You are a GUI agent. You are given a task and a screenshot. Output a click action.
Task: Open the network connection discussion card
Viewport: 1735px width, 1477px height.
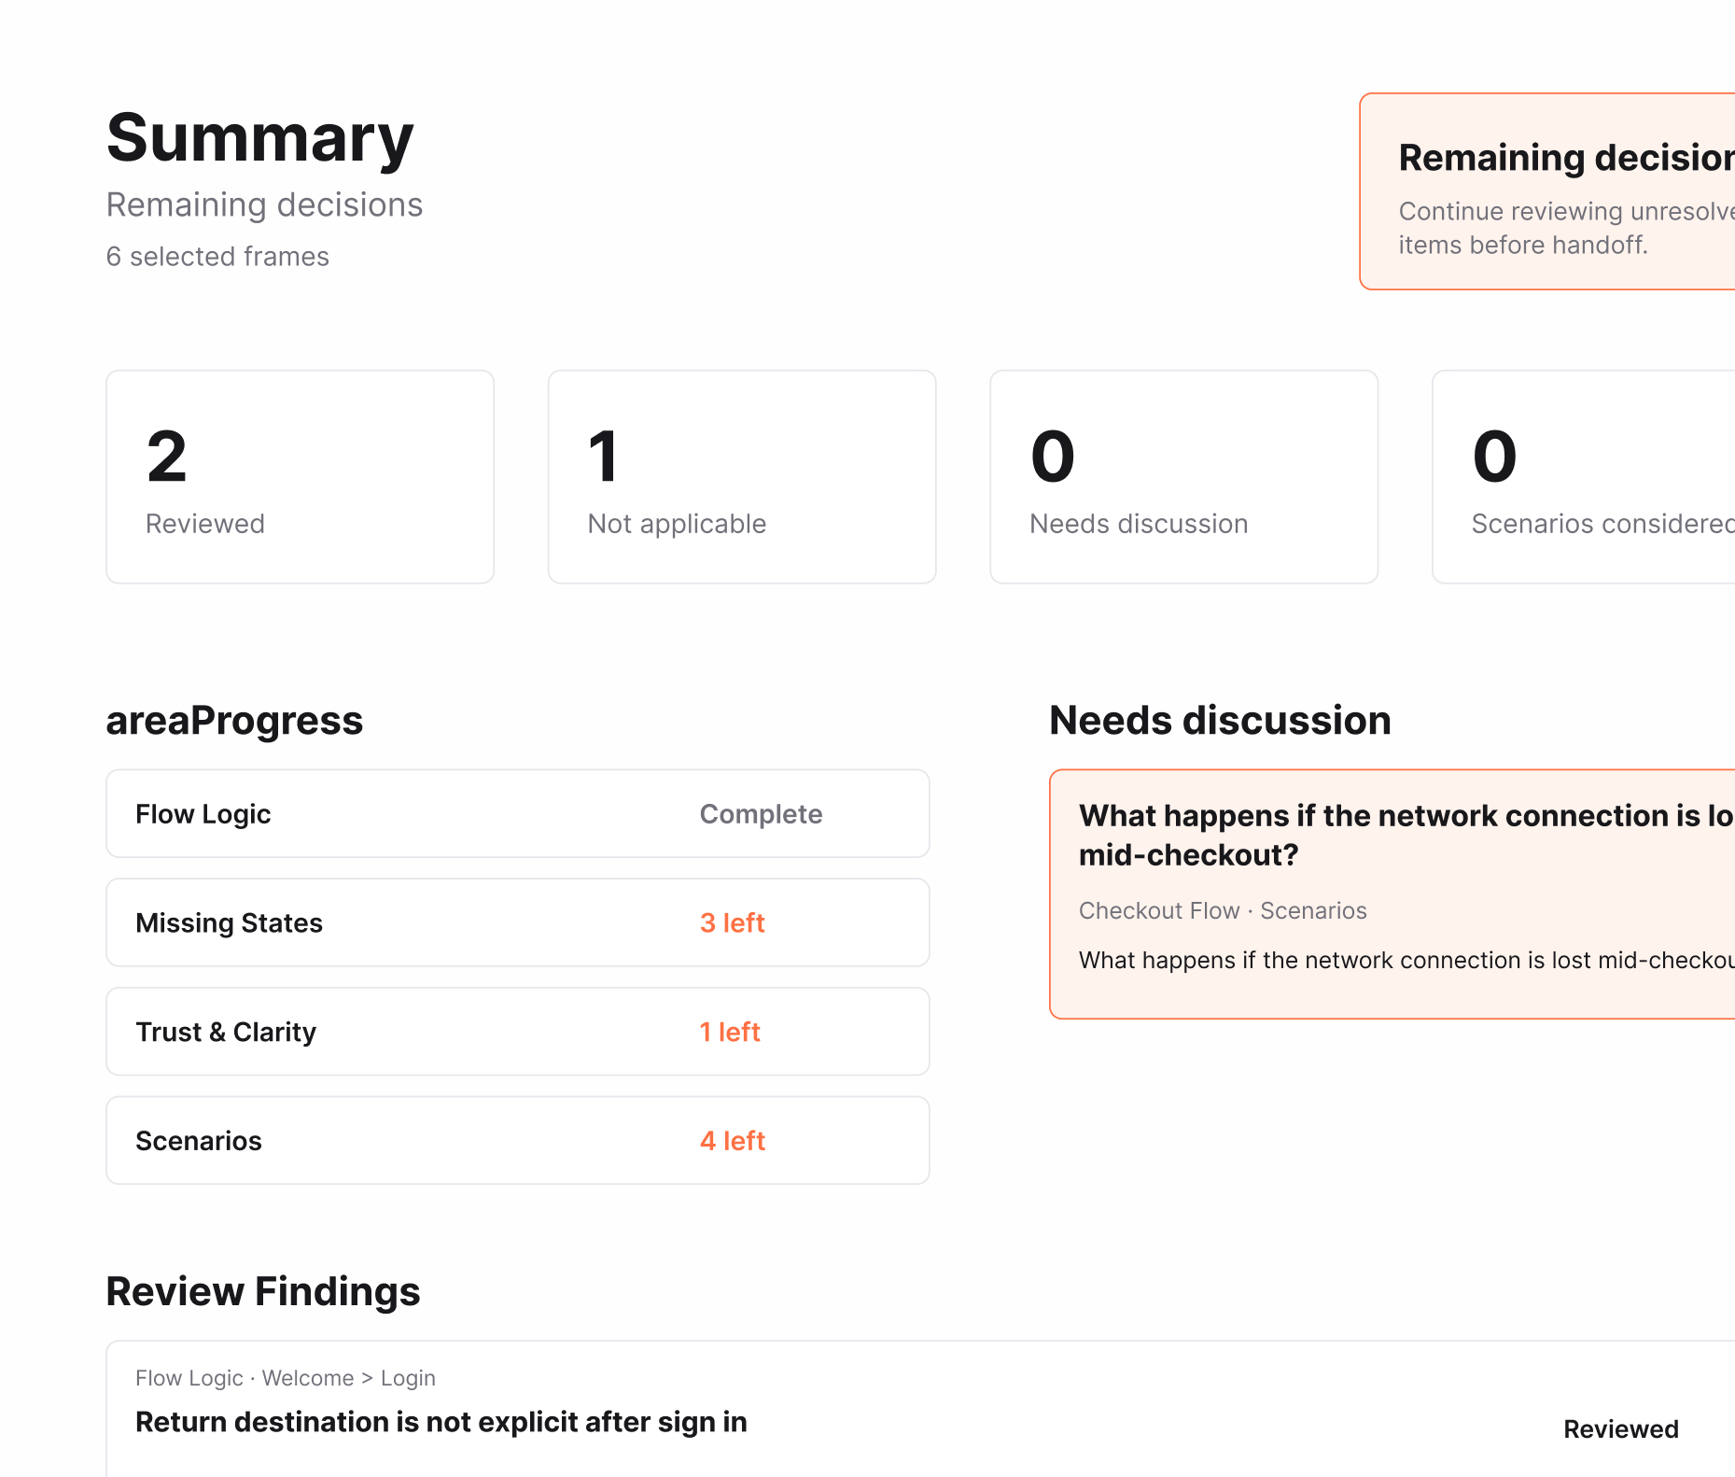click(x=1392, y=894)
